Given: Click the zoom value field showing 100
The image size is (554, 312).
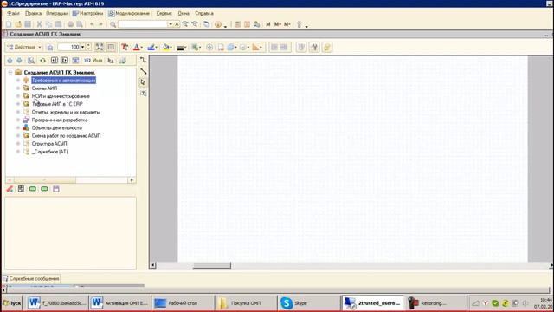Looking at the screenshot, I should pos(69,47).
